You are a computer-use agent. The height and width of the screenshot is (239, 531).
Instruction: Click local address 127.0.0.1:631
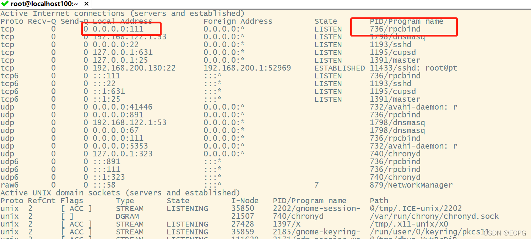pos(123,52)
